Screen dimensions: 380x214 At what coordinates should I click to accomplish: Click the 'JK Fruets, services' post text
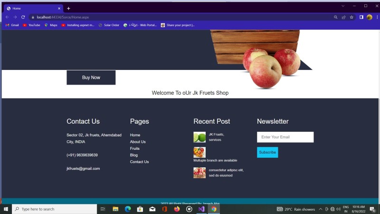click(217, 137)
